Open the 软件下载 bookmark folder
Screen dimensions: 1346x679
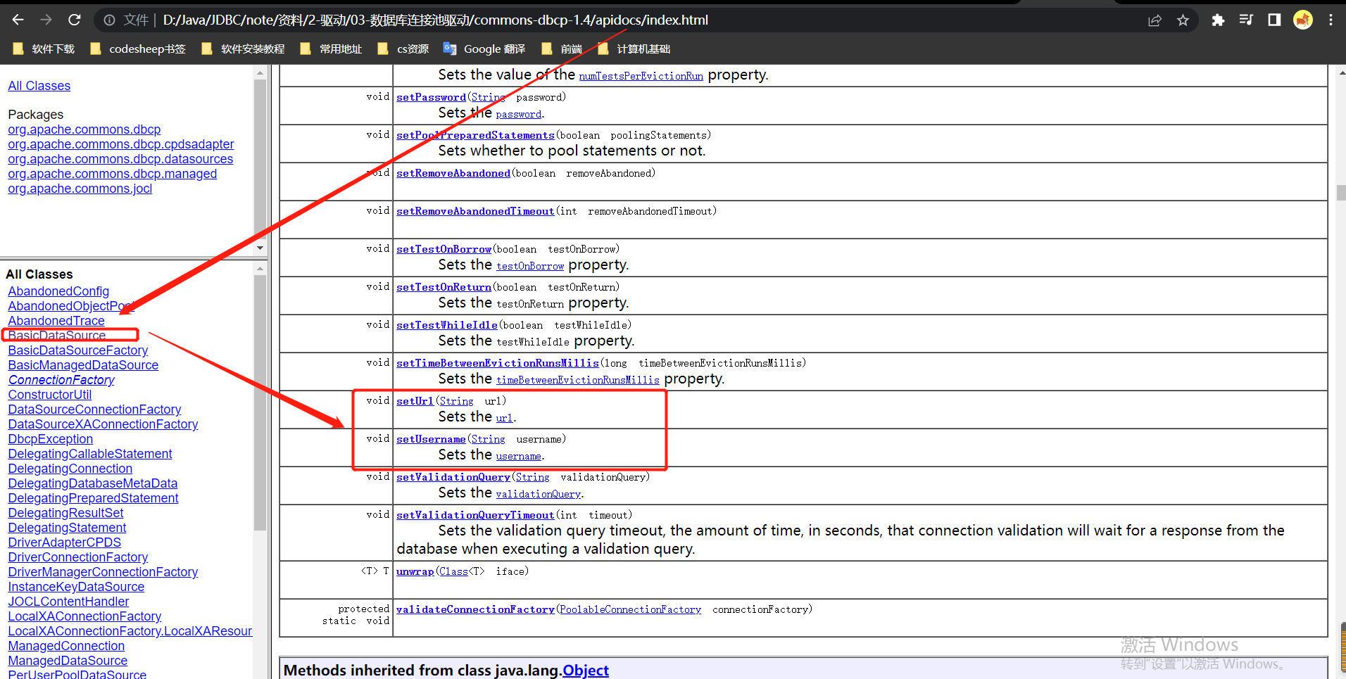[44, 49]
